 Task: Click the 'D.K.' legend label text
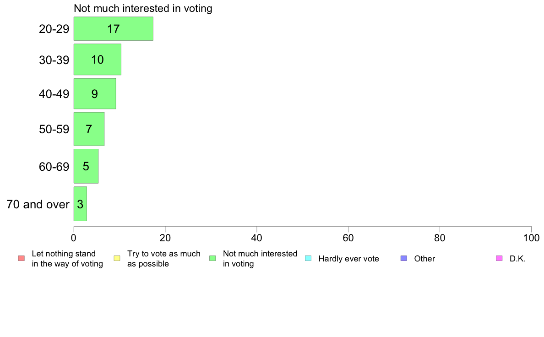517,259
